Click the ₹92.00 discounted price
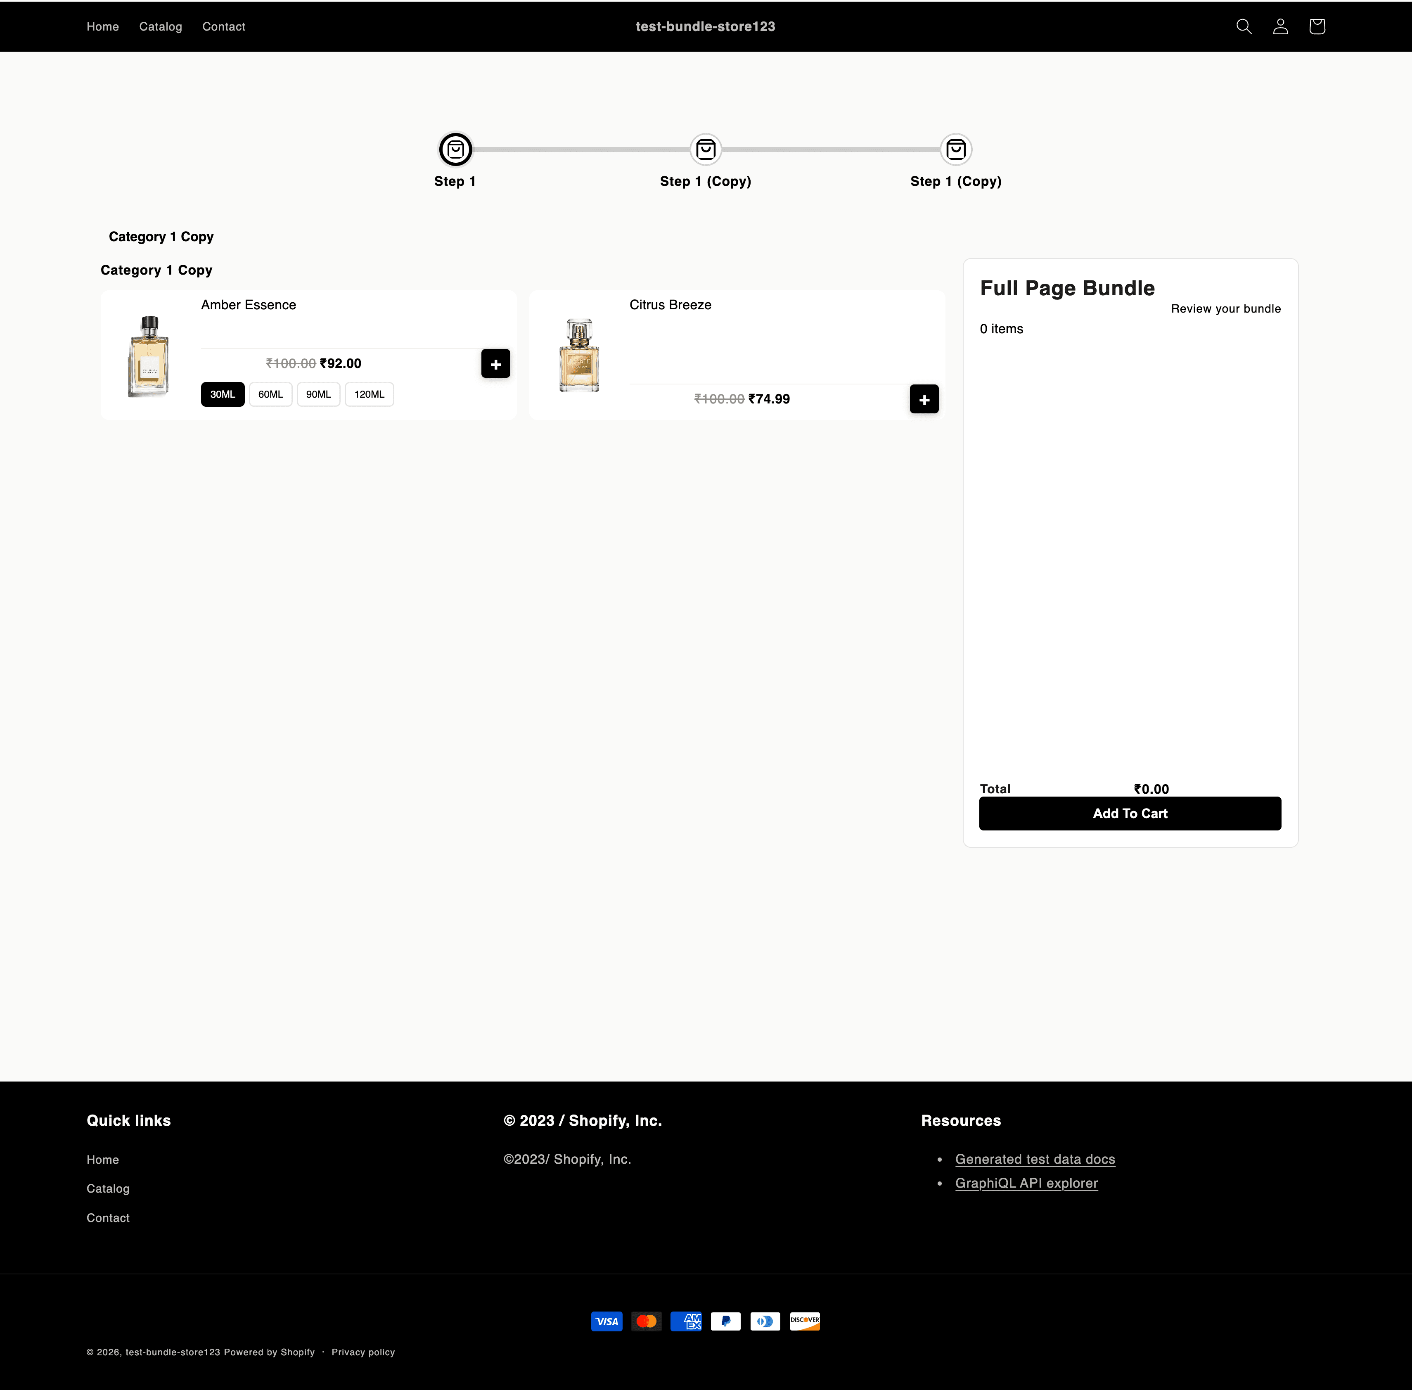This screenshot has height=1390, width=1412. (340, 363)
